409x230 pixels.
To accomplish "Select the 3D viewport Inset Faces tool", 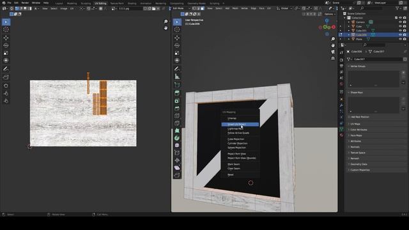I will [x=177, y=101].
